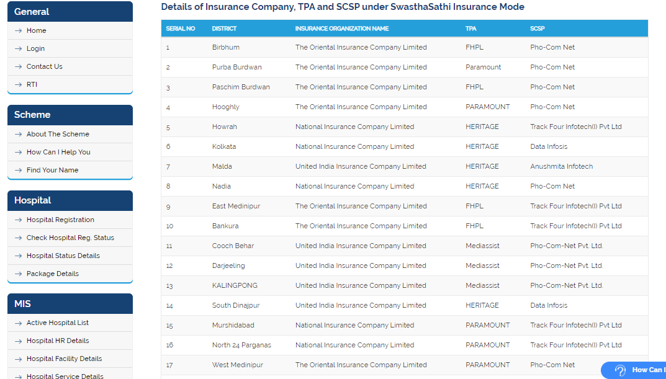Click Anushmita Infotech SCSP cell

pyautogui.click(x=562, y=166)
